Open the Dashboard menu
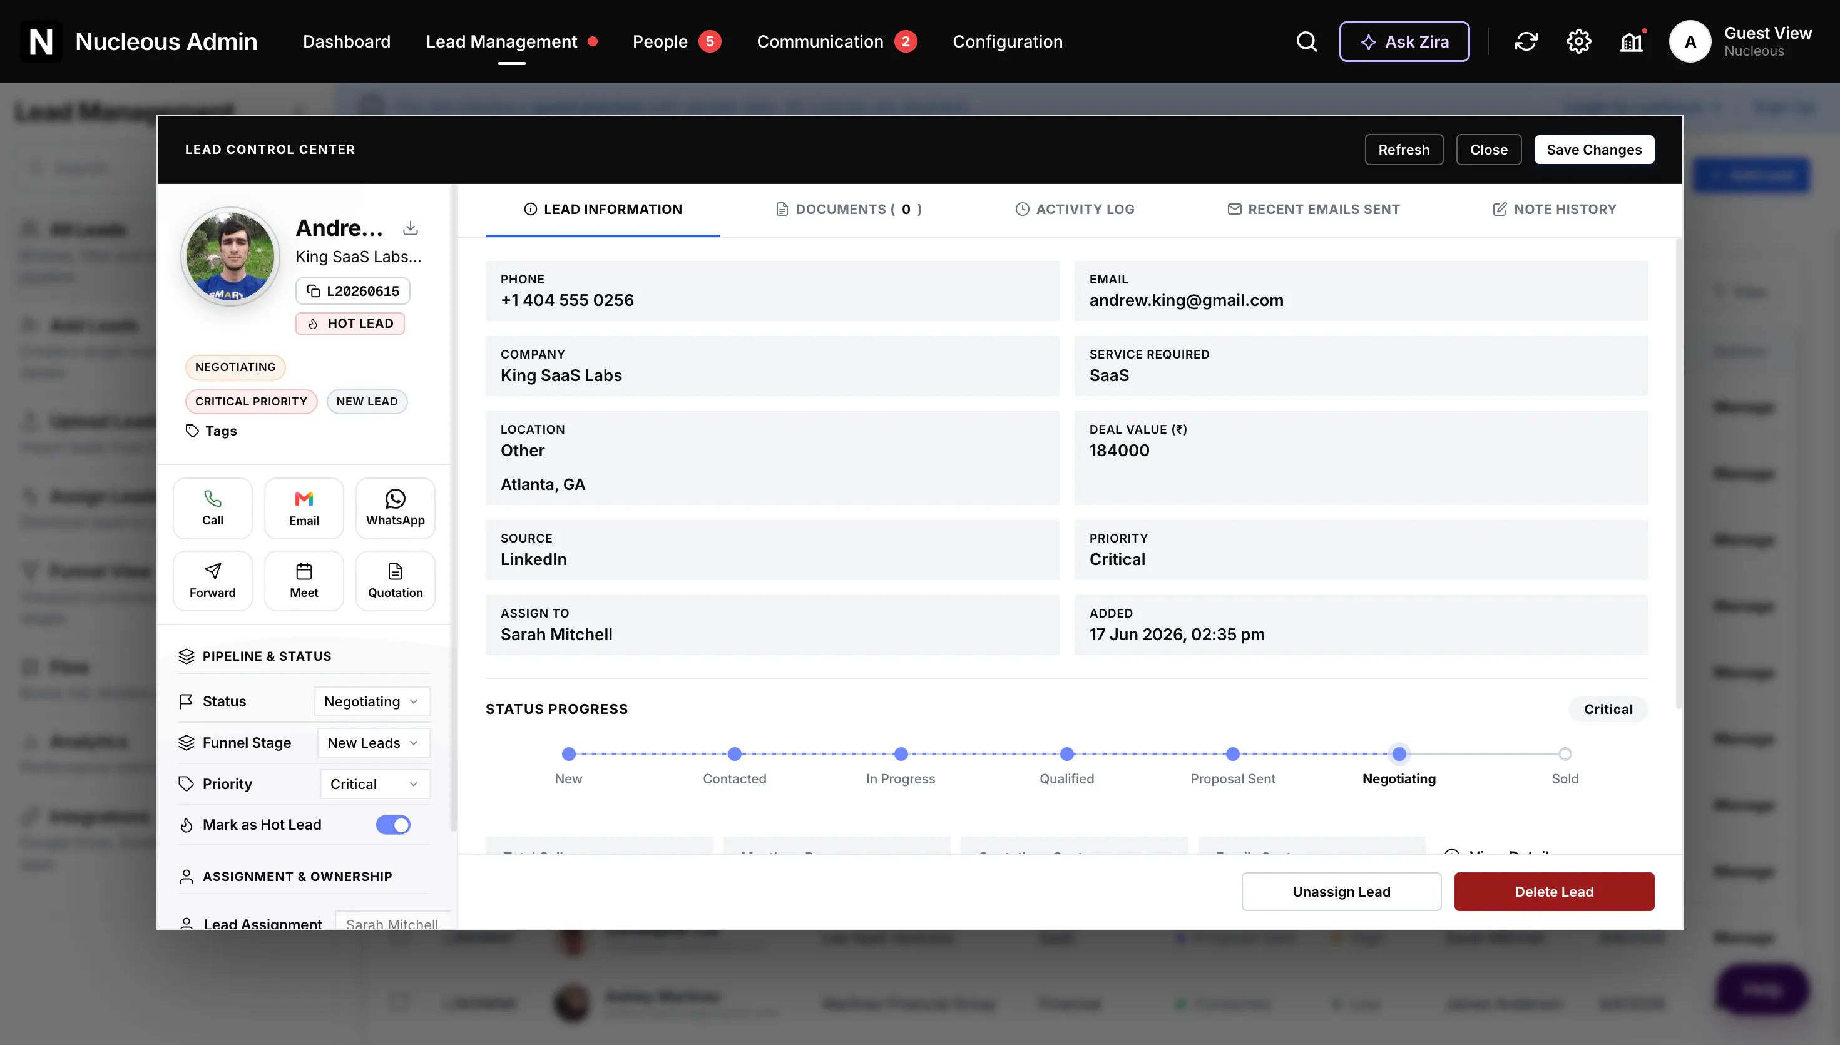The height and width of the screenshot is (1045, 1840). click(x=347, y=42)
